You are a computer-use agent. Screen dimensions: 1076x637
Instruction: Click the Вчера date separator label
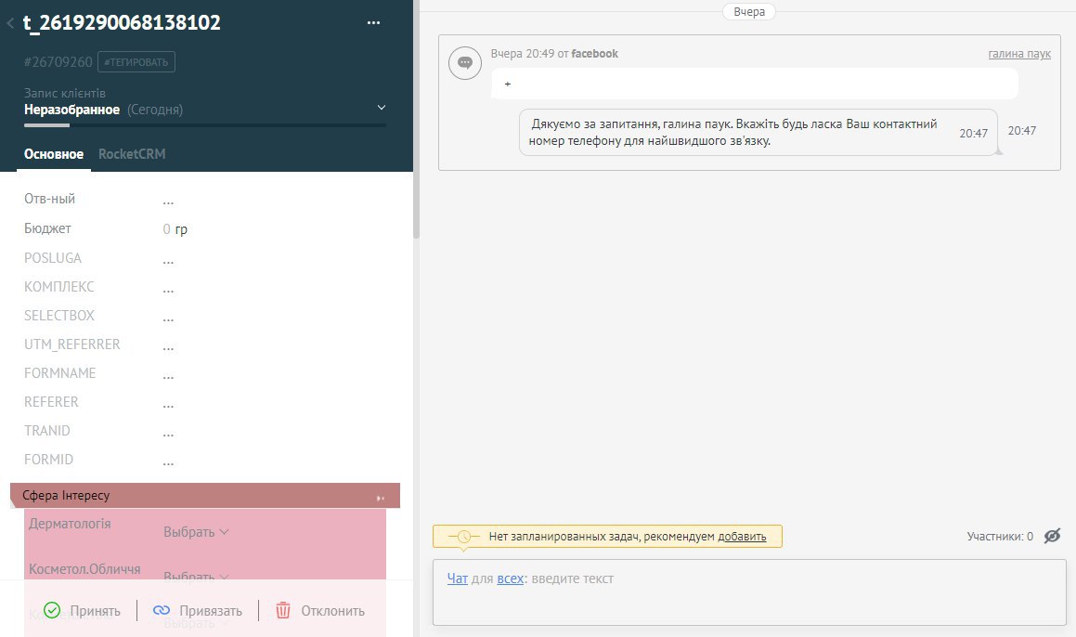(x=748, y=12)
